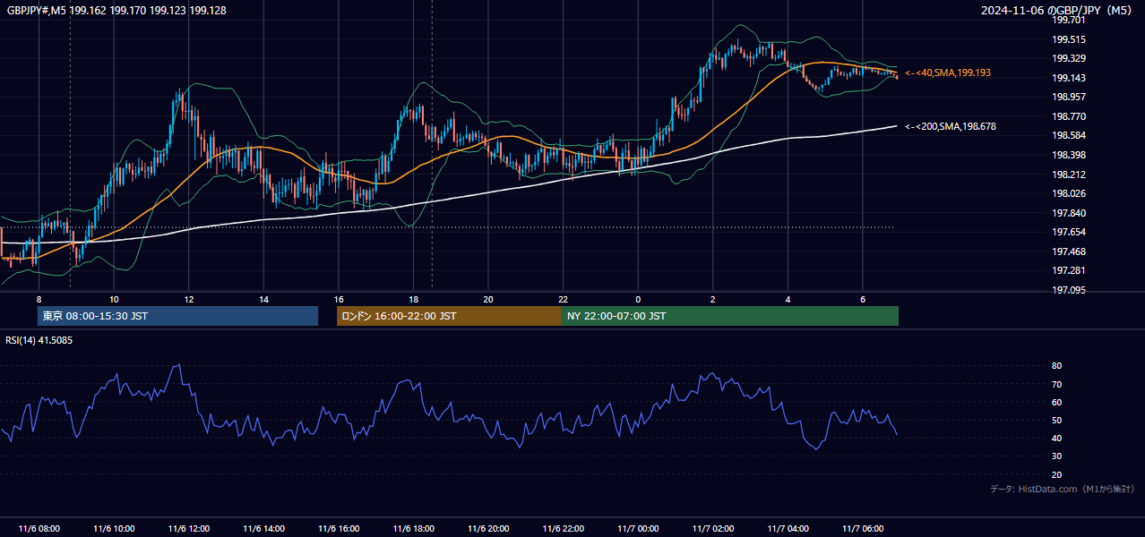This screenshot has height=537, width=1145.
Task: Click the '2024-11-06 のGBP/JPY (M5)' chart heading
Action: click(1058, 10)
